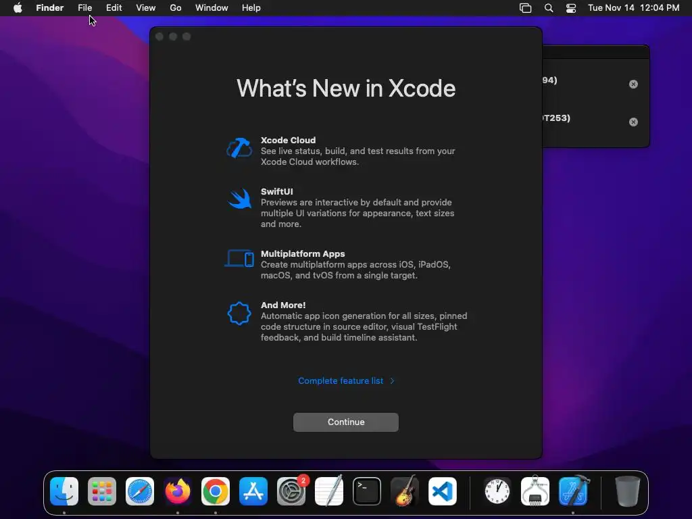Click the chevron after Complete feature list

click(392, 380)
